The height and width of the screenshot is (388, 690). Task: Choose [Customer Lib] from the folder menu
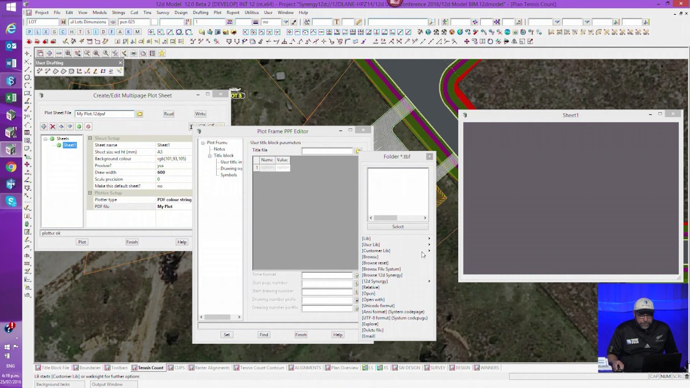click(376, 251)
